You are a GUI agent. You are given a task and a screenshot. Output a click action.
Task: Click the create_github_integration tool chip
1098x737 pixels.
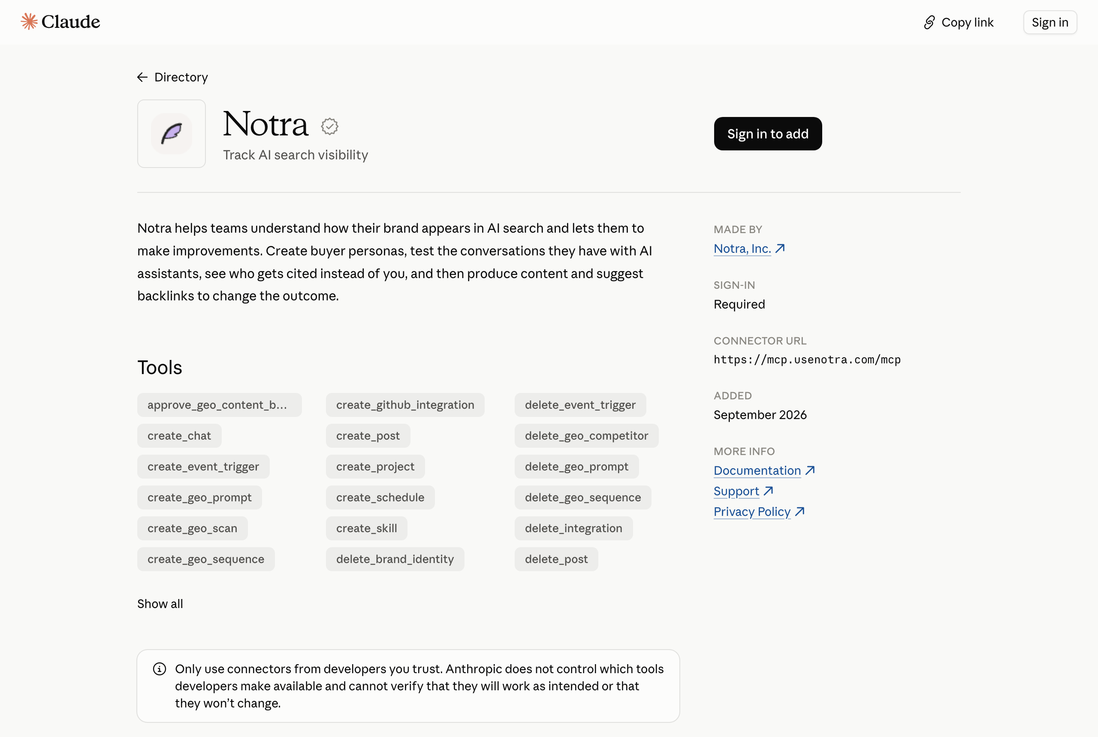pyautogui.click(x=405, y=404)
